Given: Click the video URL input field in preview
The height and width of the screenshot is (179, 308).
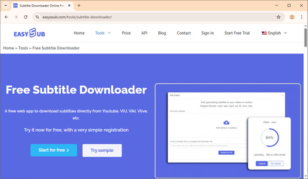Looking at the screenshot, I should [208, 146].
